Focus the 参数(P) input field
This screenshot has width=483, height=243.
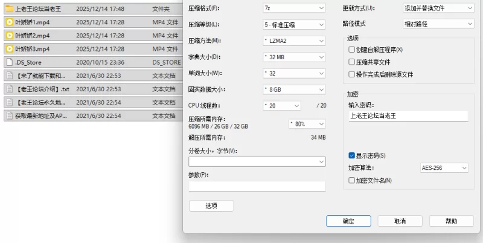click(257, 186)
